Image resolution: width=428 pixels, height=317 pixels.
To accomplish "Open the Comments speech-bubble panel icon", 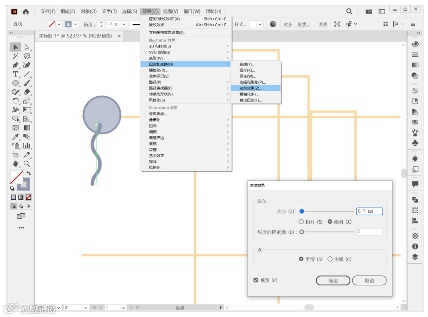I will (x=415, y=184).
